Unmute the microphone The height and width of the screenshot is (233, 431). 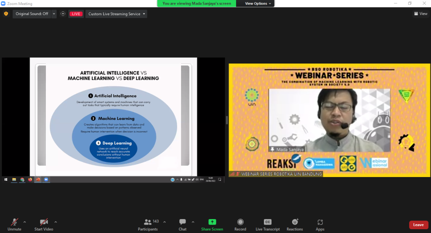(14, 224)
